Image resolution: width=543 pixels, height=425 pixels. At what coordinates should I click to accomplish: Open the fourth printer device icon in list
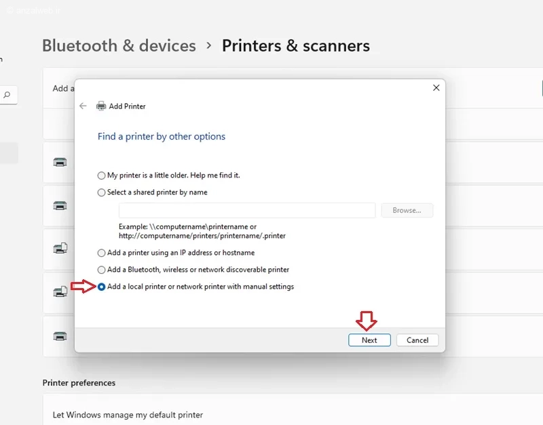60,291
